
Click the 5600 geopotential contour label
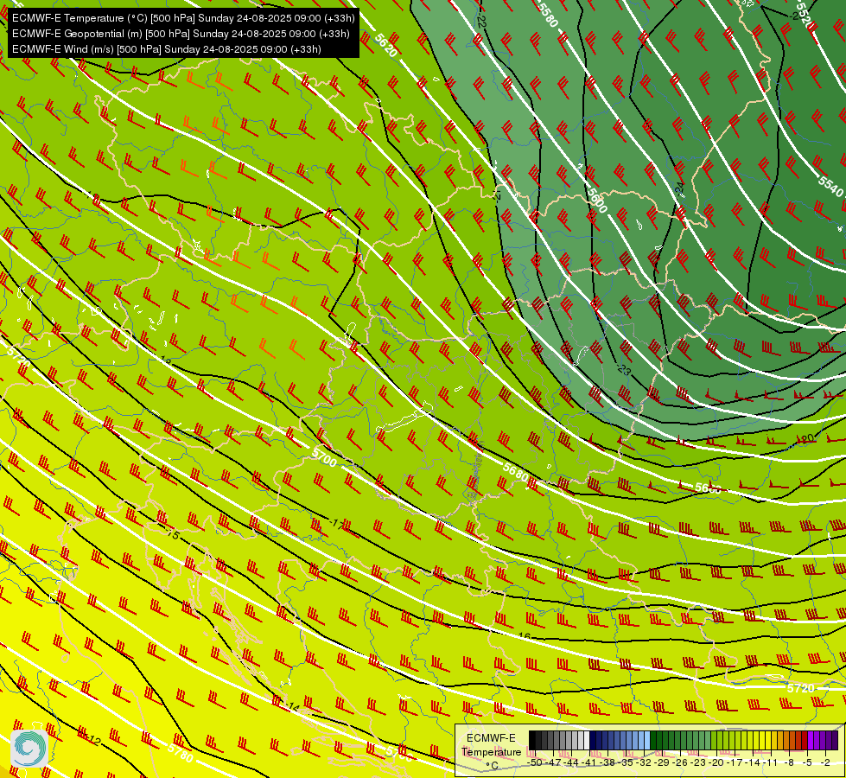click(597, 201)
